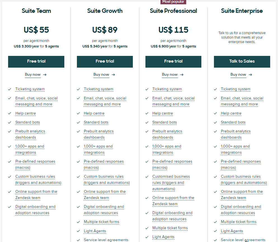278x242 pixels.
Task: Click the arrow icon beside Suite Team's Buy now
Action: coord(45,75)
